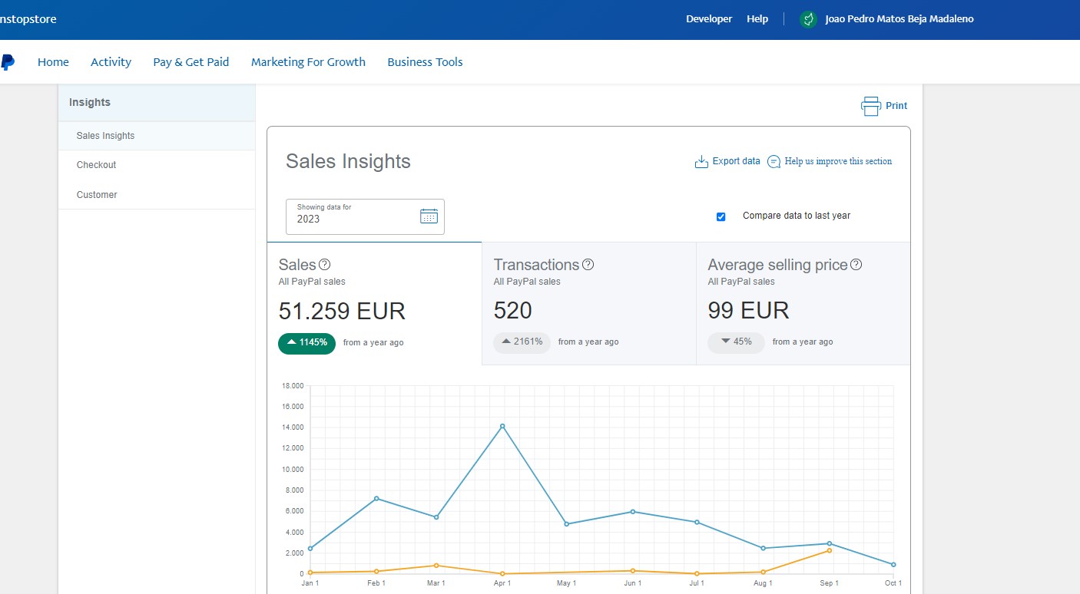Open the Activity menu

pos(111,62)
